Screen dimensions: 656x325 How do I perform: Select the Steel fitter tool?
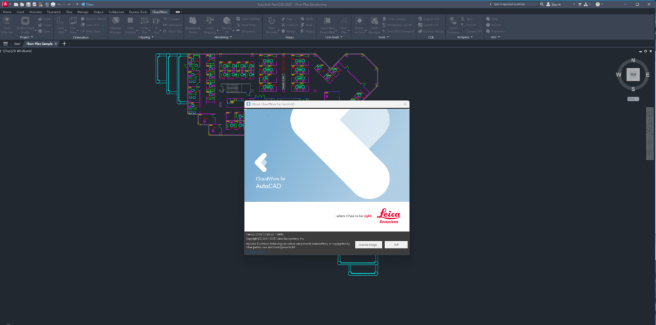307,25
